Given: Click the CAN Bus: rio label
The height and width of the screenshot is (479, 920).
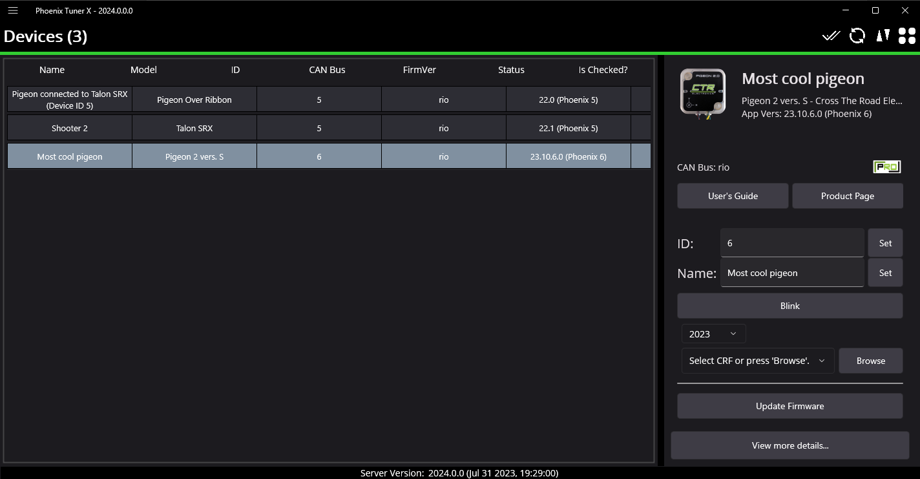Looking at the screenshot, I should (x=703, y=167).
